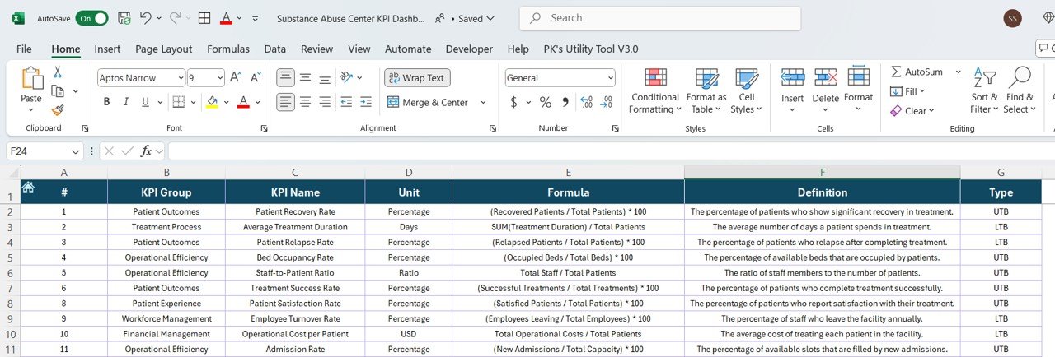This screenshot has width=1055, height=357.
Task: Open Conditional Formatting menu
Action: coord(655,90)
